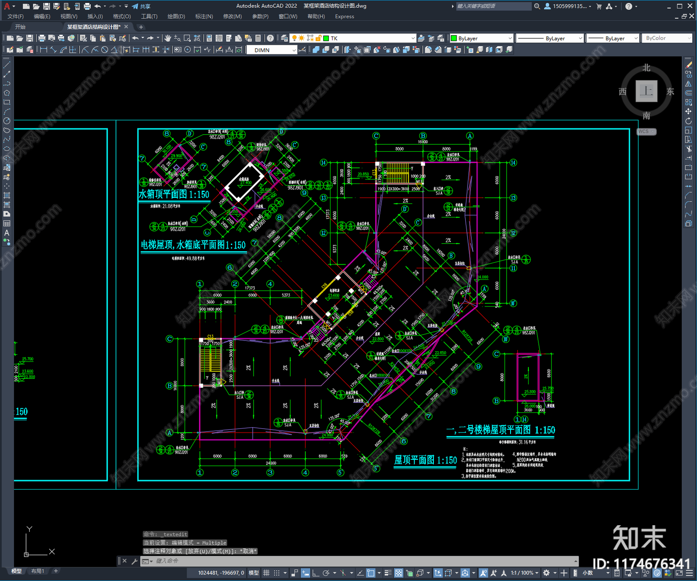Click the search magnifier icon

537,6
